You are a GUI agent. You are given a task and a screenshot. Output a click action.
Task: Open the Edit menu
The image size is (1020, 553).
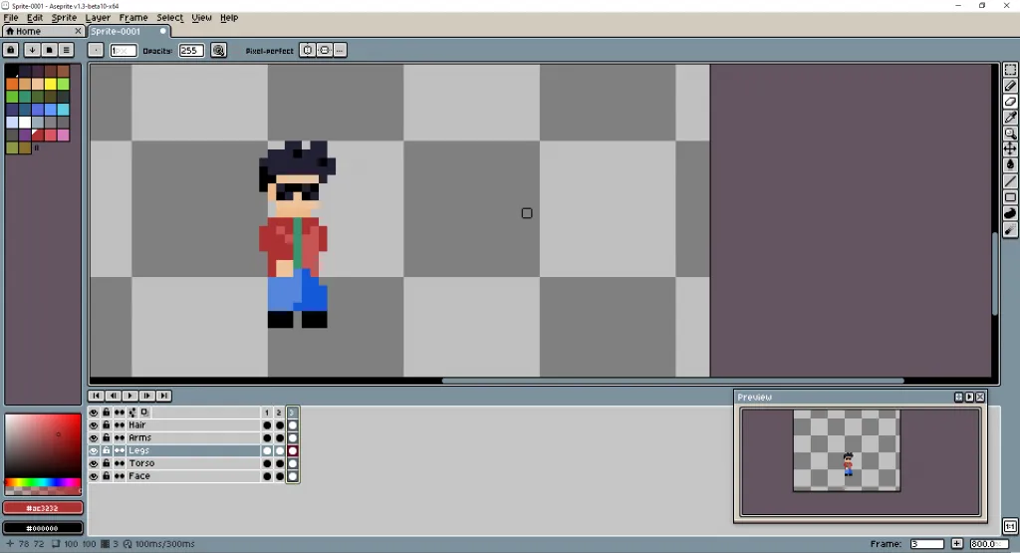point(35,18)
